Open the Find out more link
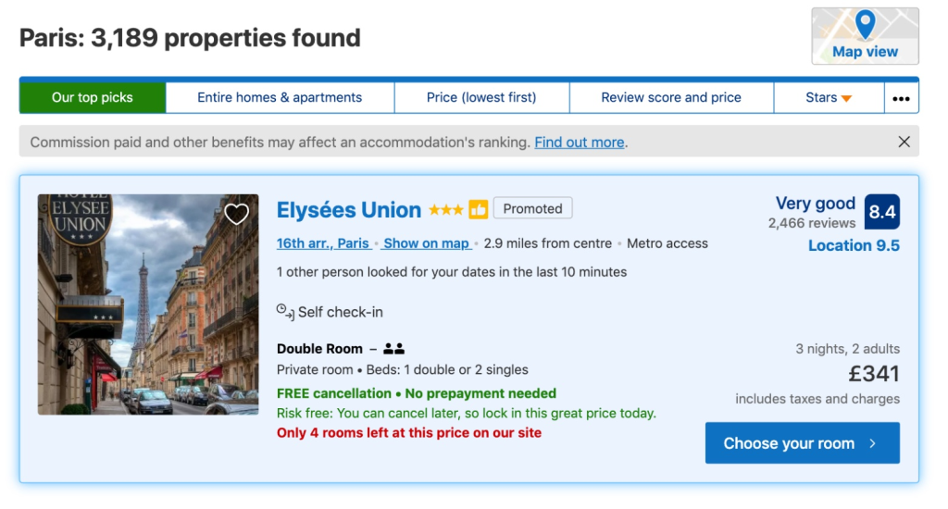The image size is (948, 509). point(580,143)
